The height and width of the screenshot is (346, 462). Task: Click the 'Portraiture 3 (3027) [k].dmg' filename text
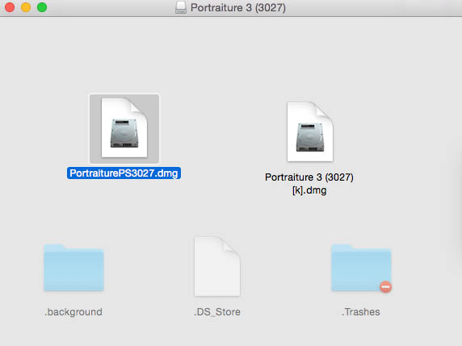(309, 184)
